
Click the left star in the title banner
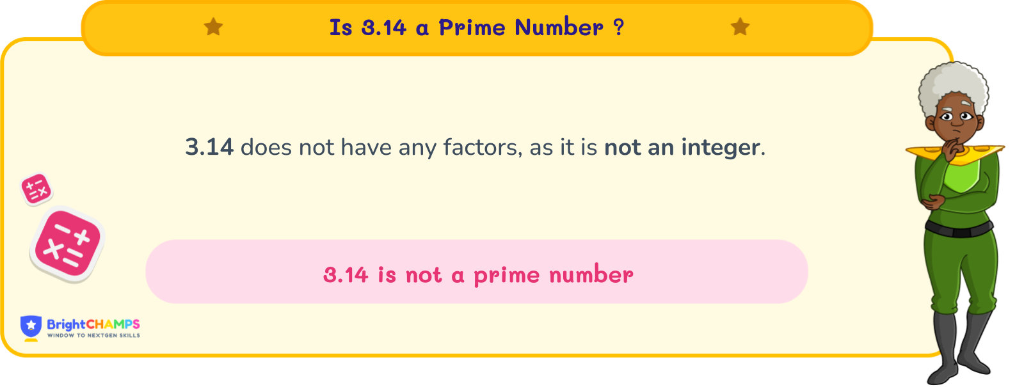click(x=213, y=27)
